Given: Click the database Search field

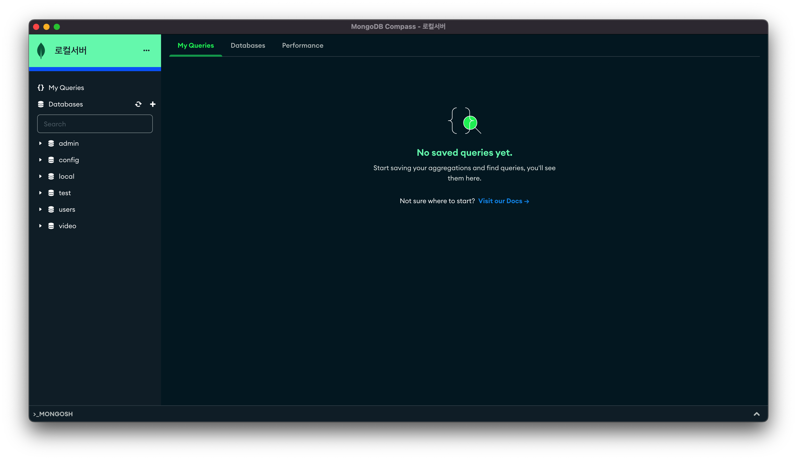Looking at the screenshot, I should coord(95,124).
